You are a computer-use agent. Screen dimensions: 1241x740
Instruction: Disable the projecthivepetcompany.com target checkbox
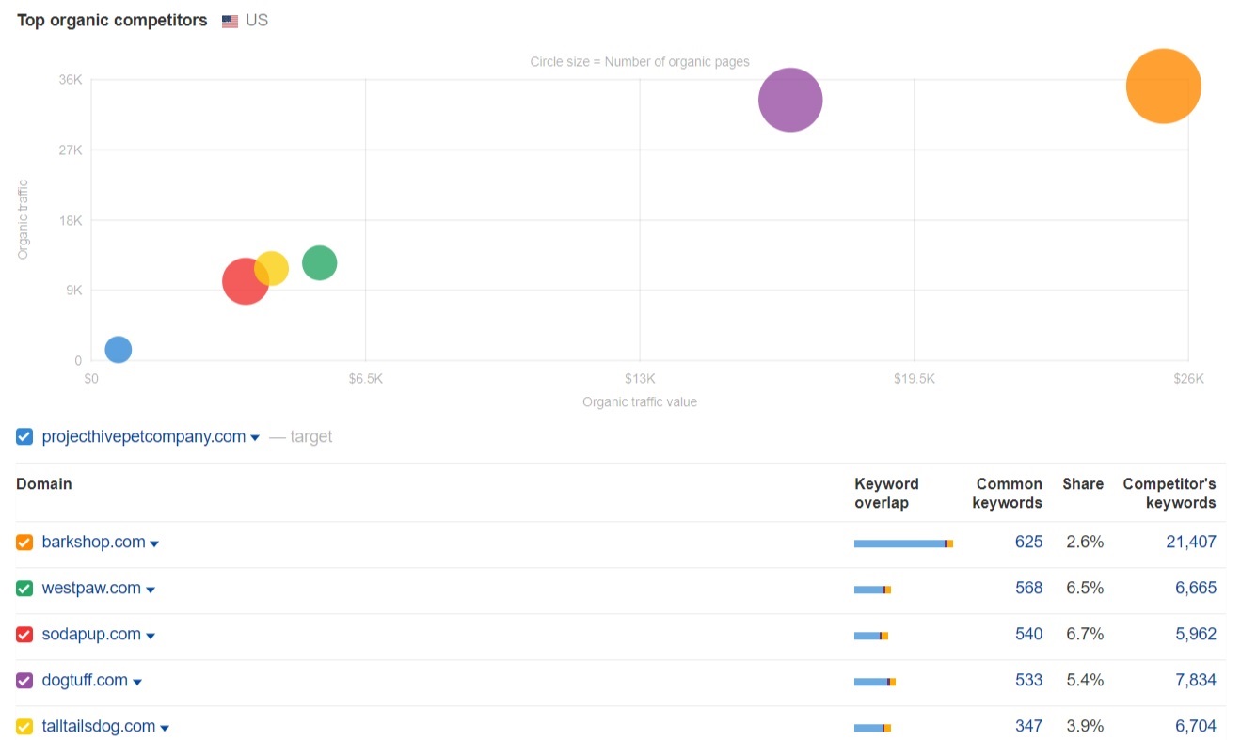point(24,436)
